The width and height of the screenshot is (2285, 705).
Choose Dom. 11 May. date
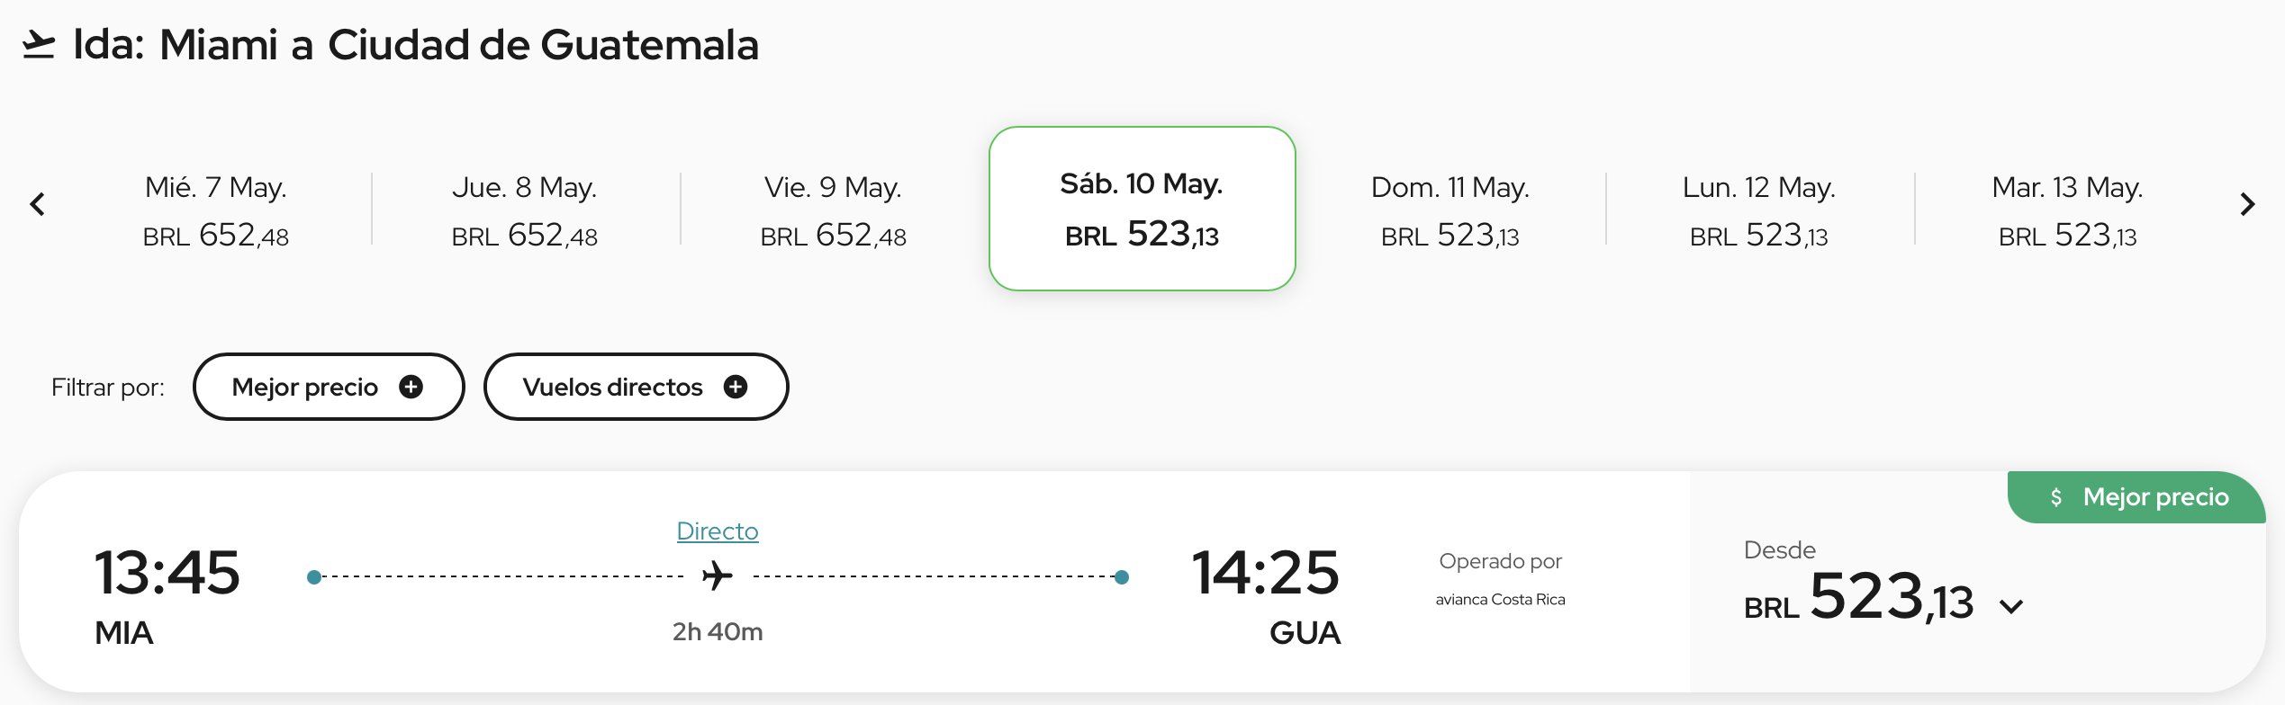(1450, 210)
